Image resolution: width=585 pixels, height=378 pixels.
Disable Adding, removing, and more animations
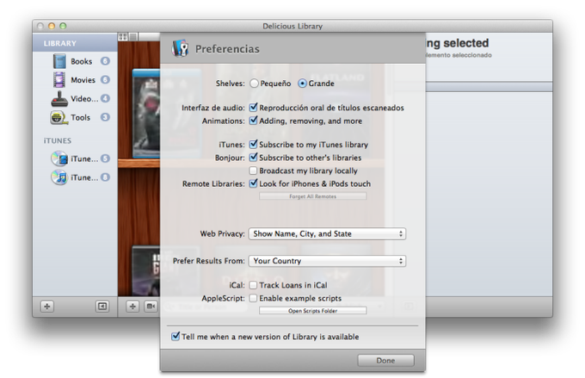pos(253,121)
